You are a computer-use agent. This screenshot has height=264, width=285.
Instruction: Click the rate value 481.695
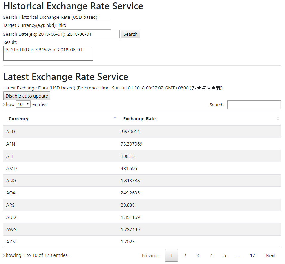click(x=129, y=168)
